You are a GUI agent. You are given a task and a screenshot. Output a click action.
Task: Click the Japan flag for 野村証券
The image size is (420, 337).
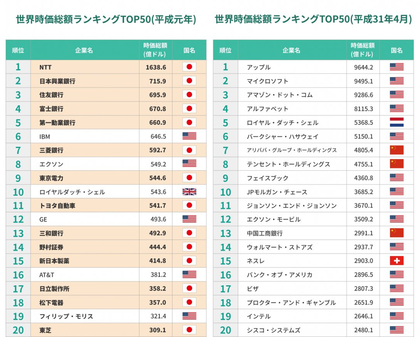point(189,247)
